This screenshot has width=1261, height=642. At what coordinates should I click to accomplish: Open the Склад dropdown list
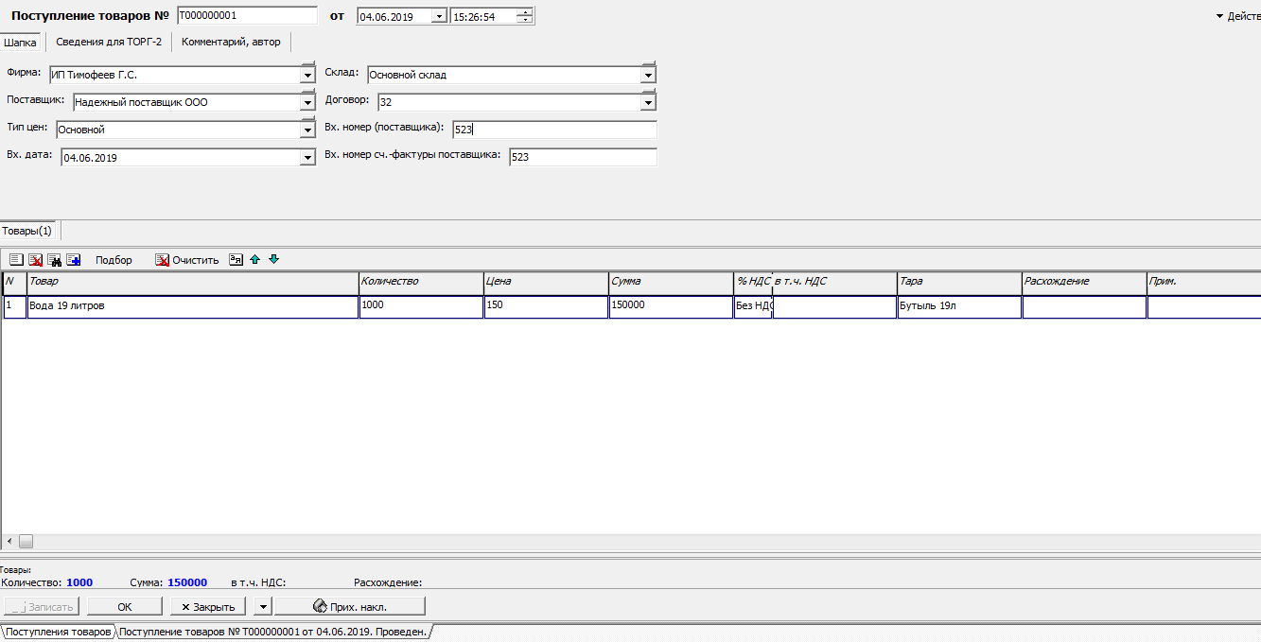[648, 75]
